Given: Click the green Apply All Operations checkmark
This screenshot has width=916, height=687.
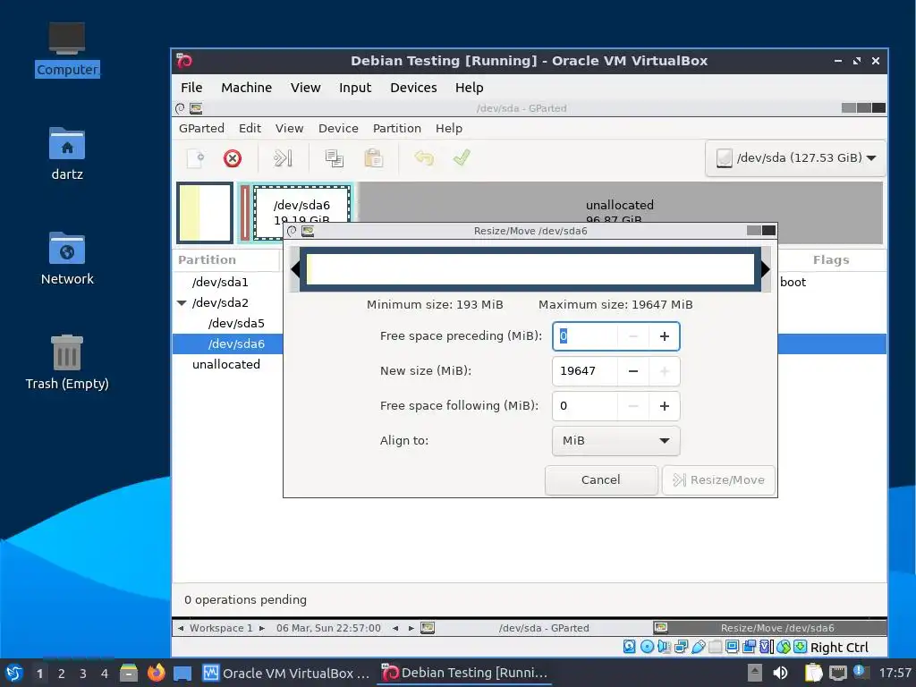Looking at the screenshot, I should [x=462, y=157].
